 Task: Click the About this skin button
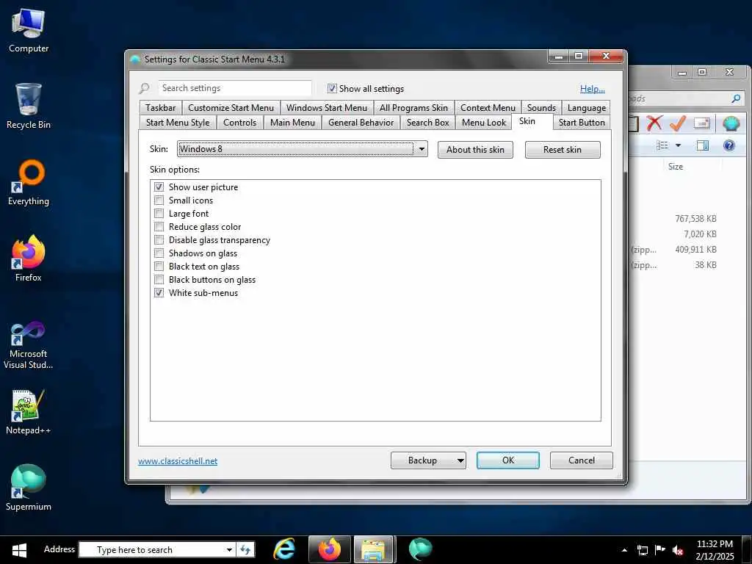475,150
